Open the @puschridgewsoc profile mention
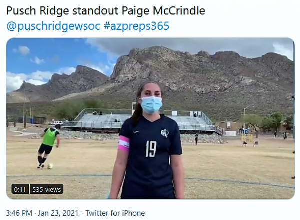 tap(53, 26)
